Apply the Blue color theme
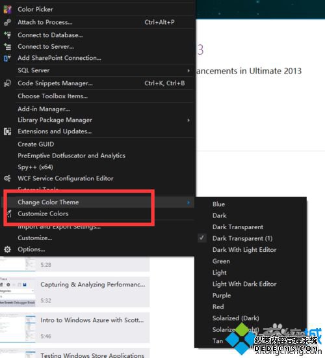Screen dimensions: 325x358 (218, 204)
